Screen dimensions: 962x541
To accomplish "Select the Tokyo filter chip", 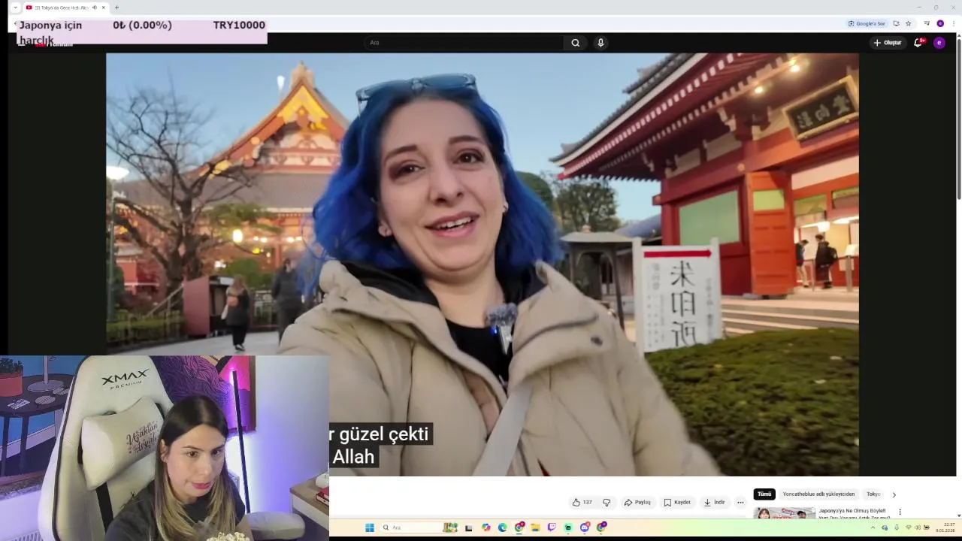I will click(873, 494).
